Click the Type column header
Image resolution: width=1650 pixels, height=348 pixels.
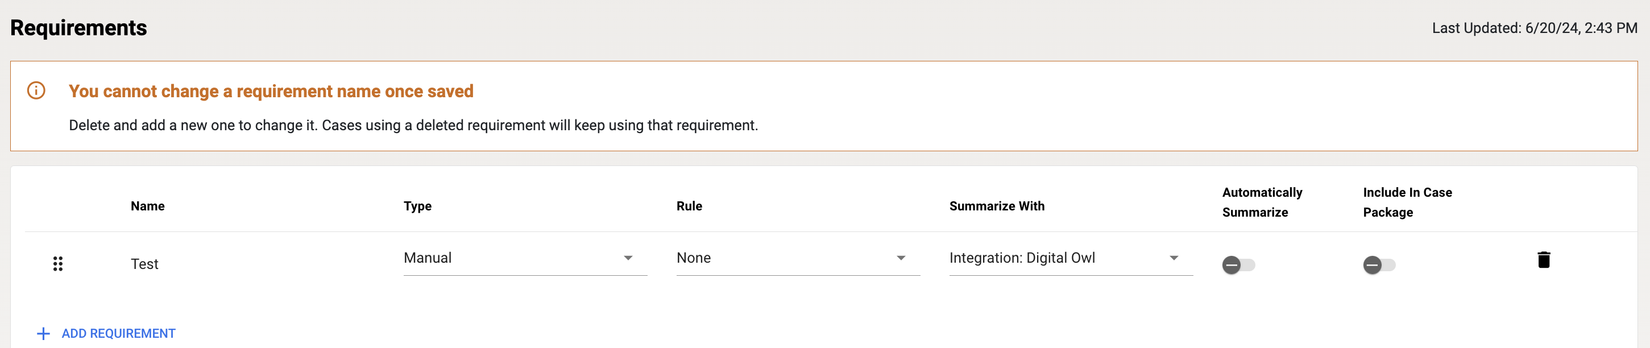417,206
